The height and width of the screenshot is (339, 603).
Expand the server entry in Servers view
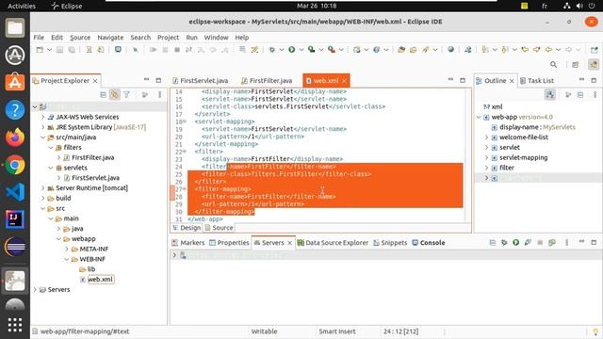(174, 255)
